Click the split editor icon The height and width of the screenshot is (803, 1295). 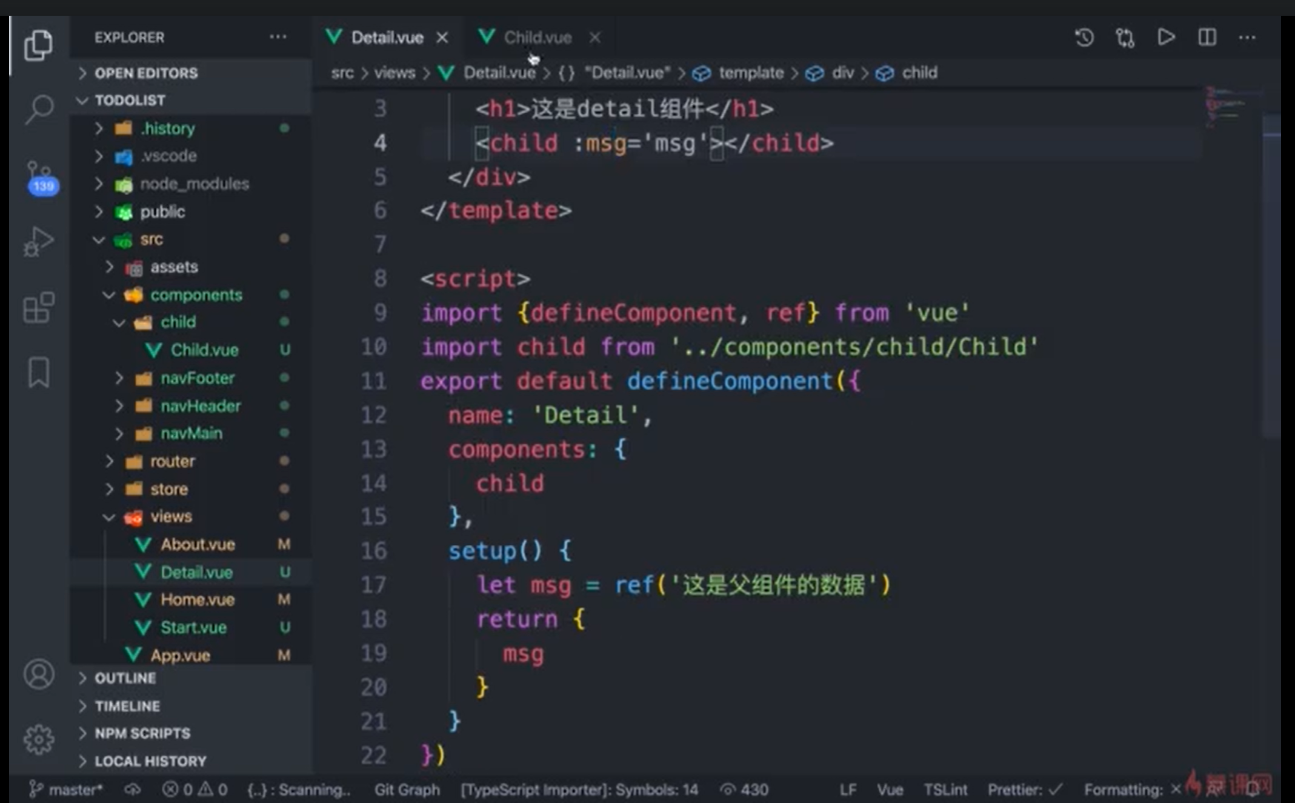1207,38
